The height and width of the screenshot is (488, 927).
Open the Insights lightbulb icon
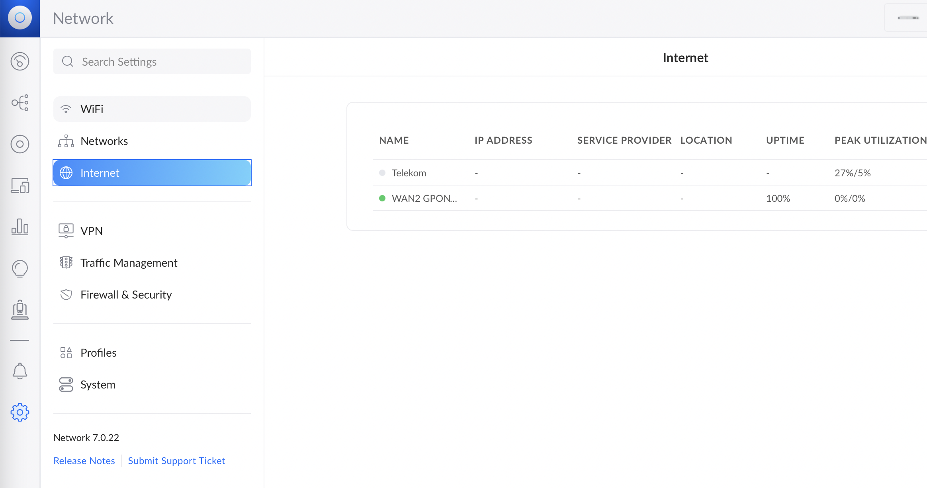20,269
